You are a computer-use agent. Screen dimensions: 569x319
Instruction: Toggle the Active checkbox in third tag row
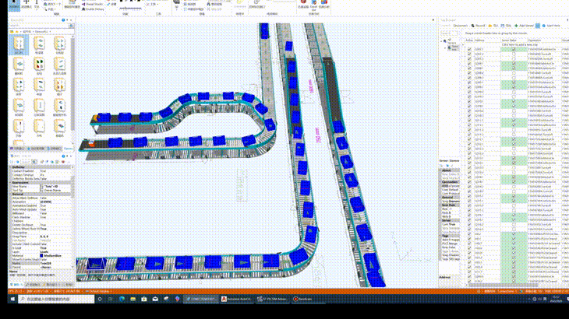click(x=469, y=60)
